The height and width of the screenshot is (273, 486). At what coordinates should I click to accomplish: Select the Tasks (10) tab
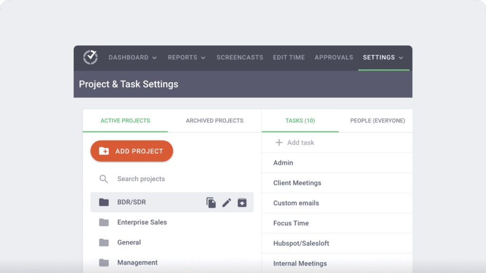coord(300,120)
